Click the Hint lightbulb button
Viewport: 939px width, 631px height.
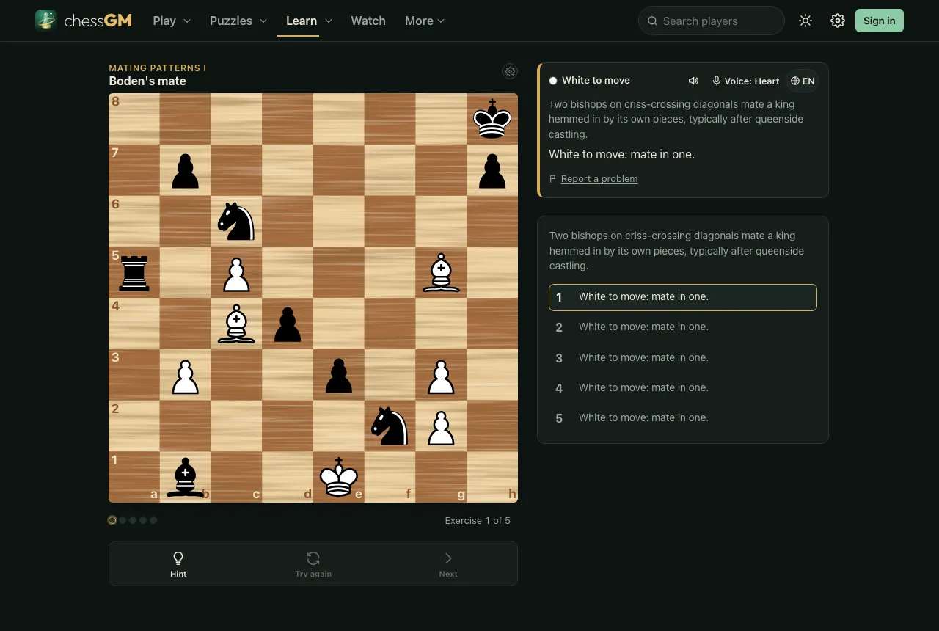178,563
